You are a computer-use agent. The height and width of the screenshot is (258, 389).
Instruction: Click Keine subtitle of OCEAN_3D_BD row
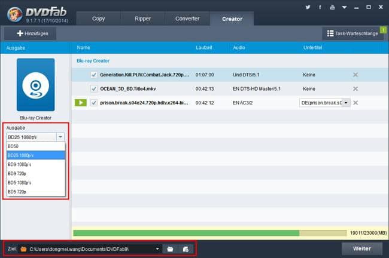tap(309, 88)
